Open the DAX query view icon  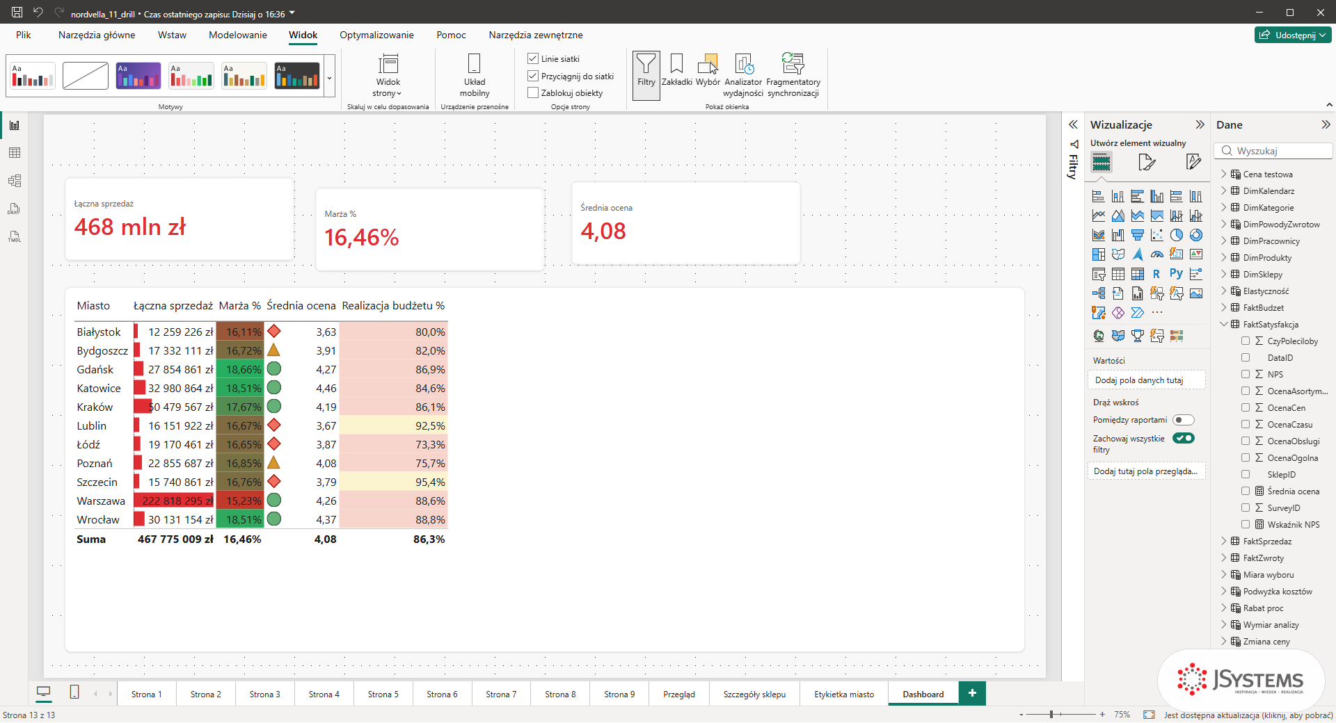[15, 209]
